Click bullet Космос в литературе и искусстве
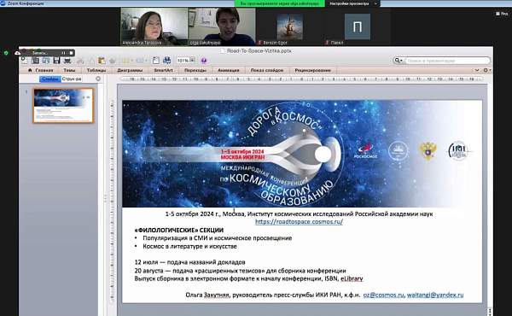The height and width of the screenshot is (316, 512). 189,246
